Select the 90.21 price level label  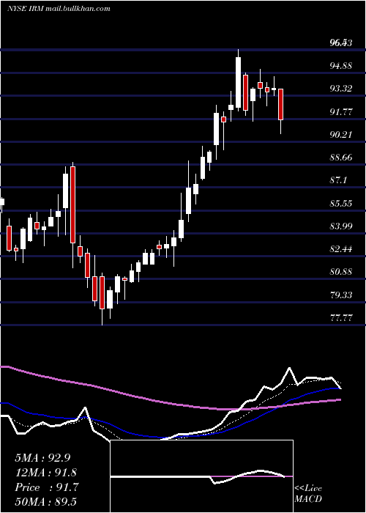[341, 134]
